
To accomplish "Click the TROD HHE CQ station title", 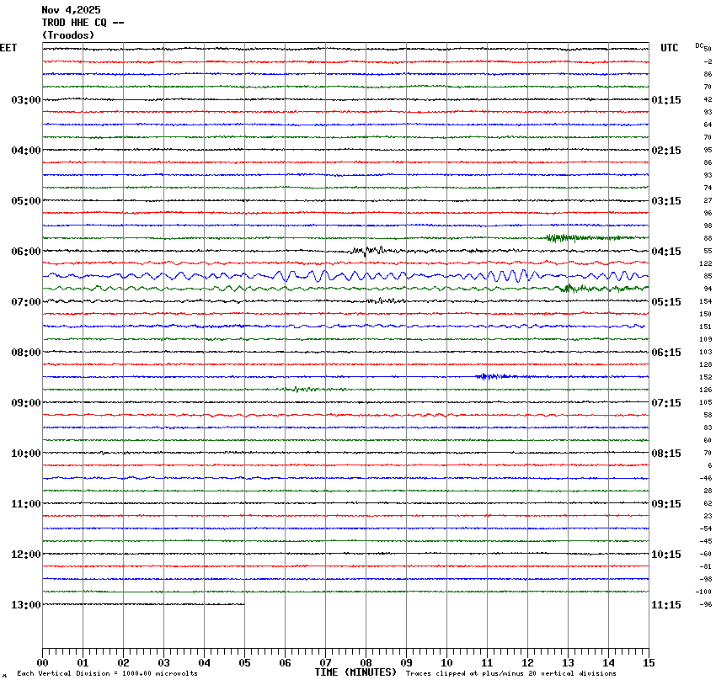I will (83, 23).
